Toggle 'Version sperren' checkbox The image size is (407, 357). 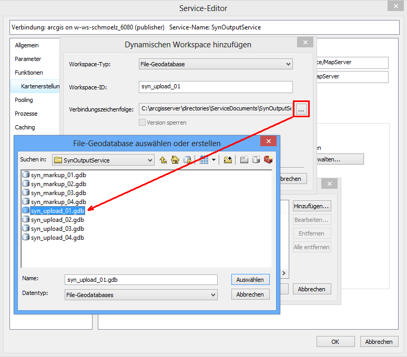click(142, 123)
